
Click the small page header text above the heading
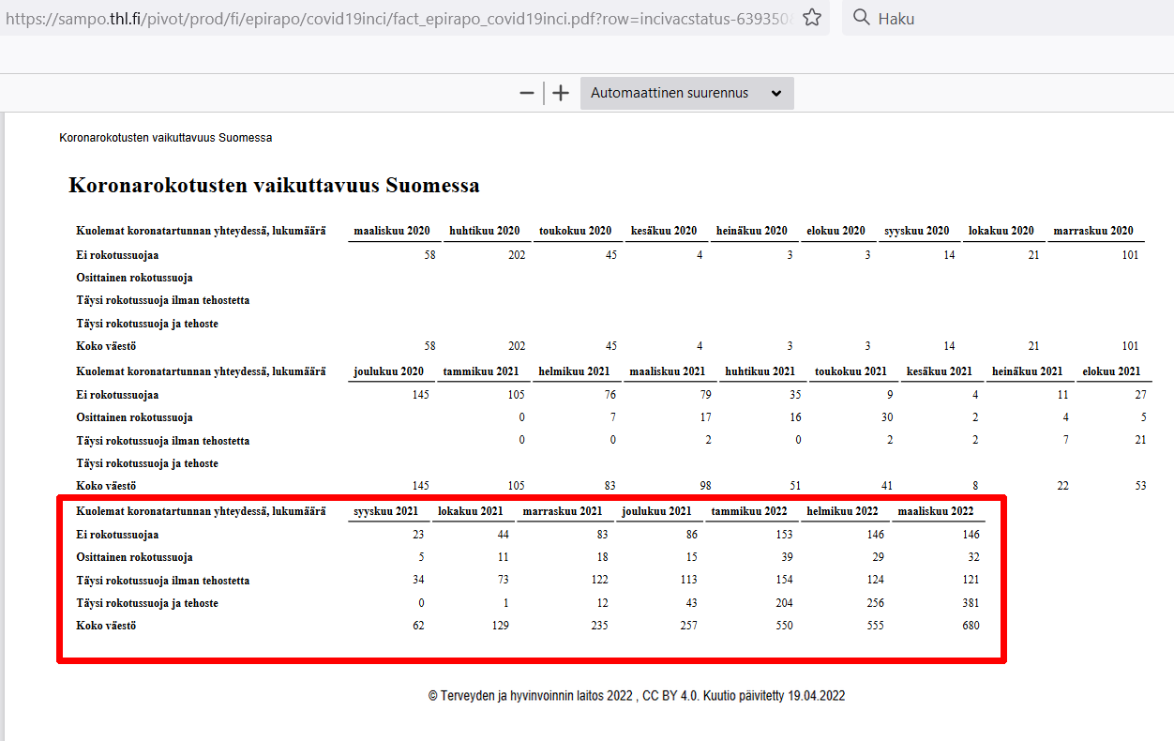[165, 138]
